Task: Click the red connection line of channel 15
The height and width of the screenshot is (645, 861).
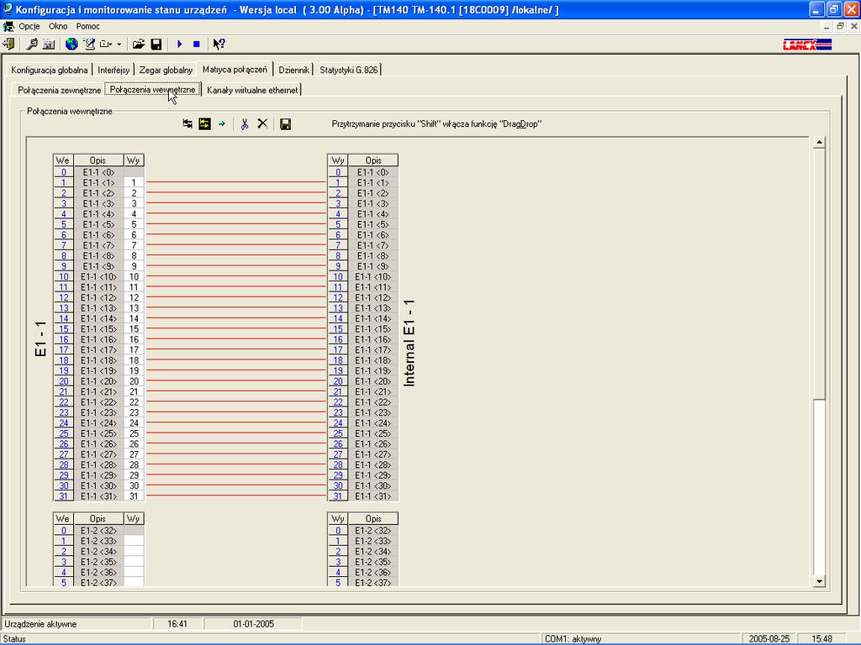Action: (236, 328)
